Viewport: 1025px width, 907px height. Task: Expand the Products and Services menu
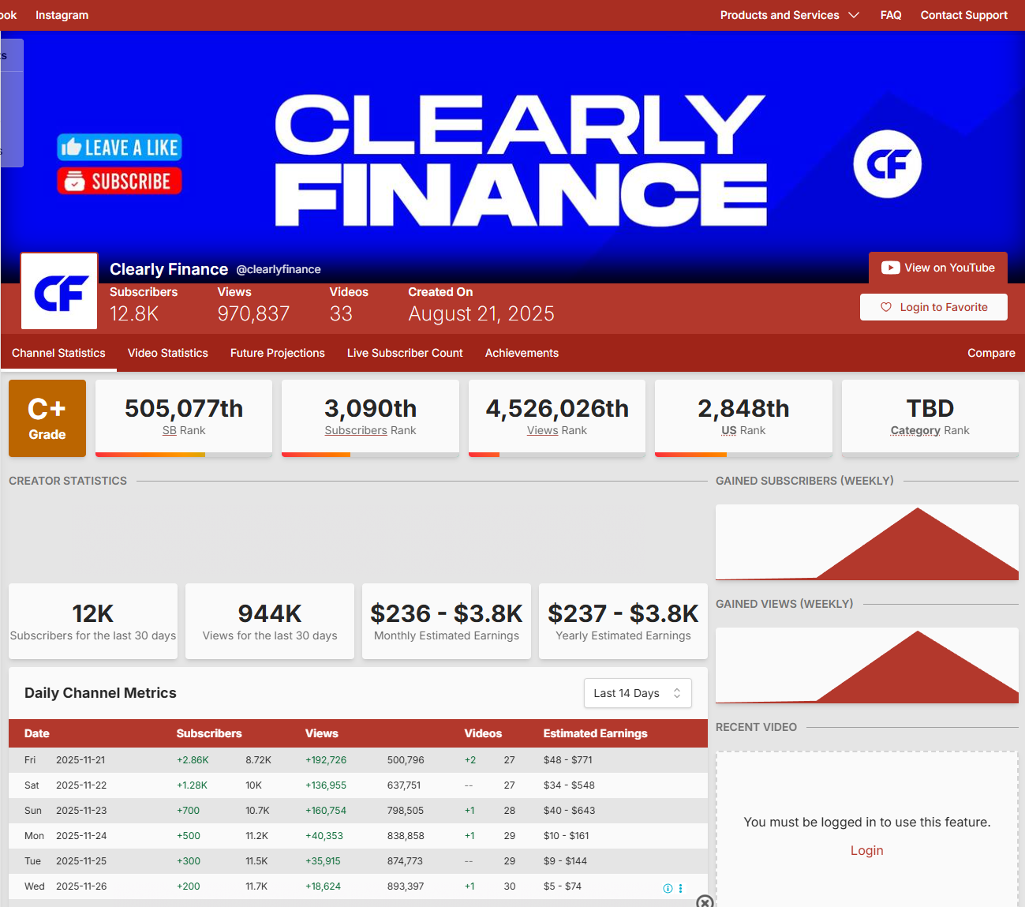(789, 15)
